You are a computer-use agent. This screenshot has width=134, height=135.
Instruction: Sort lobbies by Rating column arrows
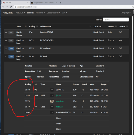(37, 26)
